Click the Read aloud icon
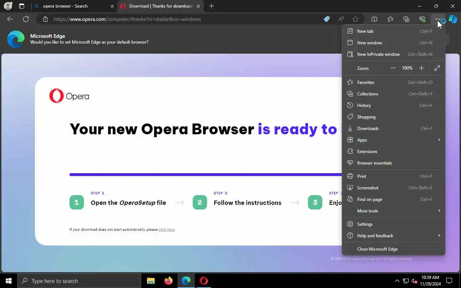 click(x=341, y=19)
